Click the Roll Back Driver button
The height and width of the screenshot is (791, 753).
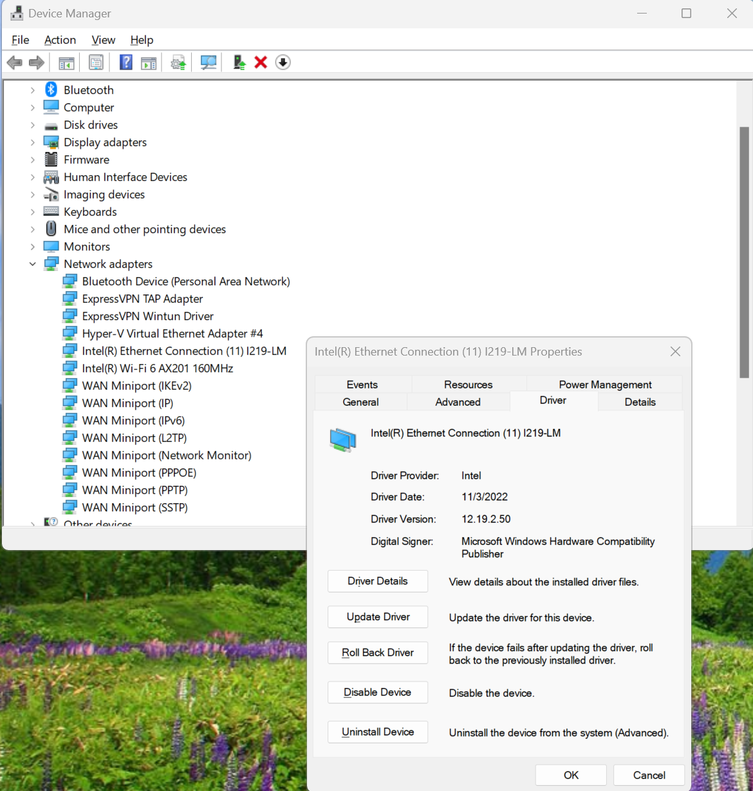pos(377,653)
